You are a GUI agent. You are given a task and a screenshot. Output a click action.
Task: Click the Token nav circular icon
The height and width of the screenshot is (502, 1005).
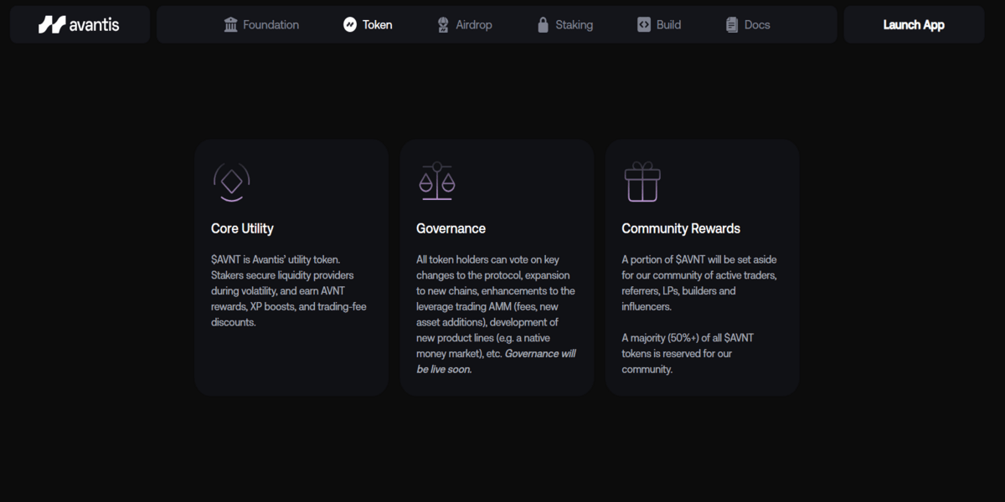[350, 24]
